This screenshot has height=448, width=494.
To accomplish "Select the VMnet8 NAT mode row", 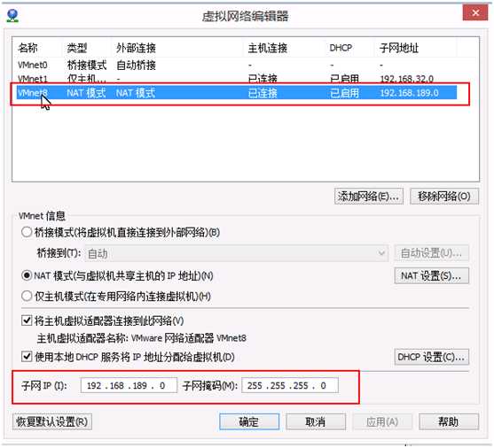I will (236, 93).
